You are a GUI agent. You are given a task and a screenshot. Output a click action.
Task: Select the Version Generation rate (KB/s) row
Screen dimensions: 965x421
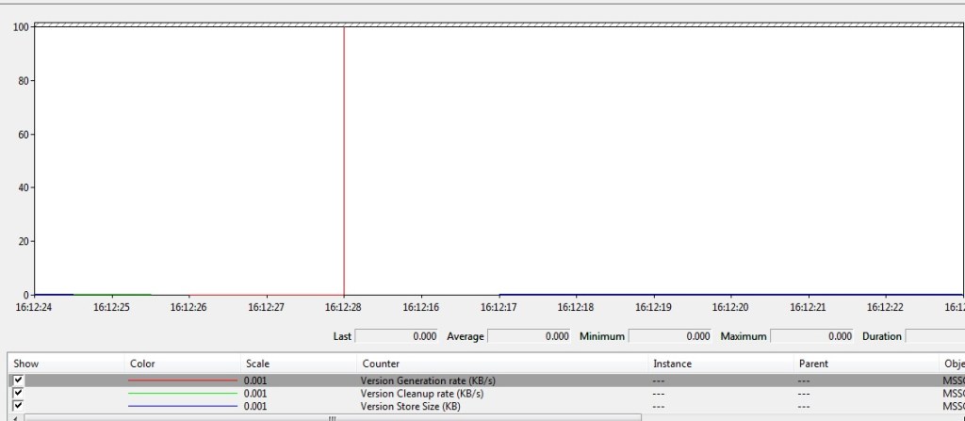click(428, 381)
